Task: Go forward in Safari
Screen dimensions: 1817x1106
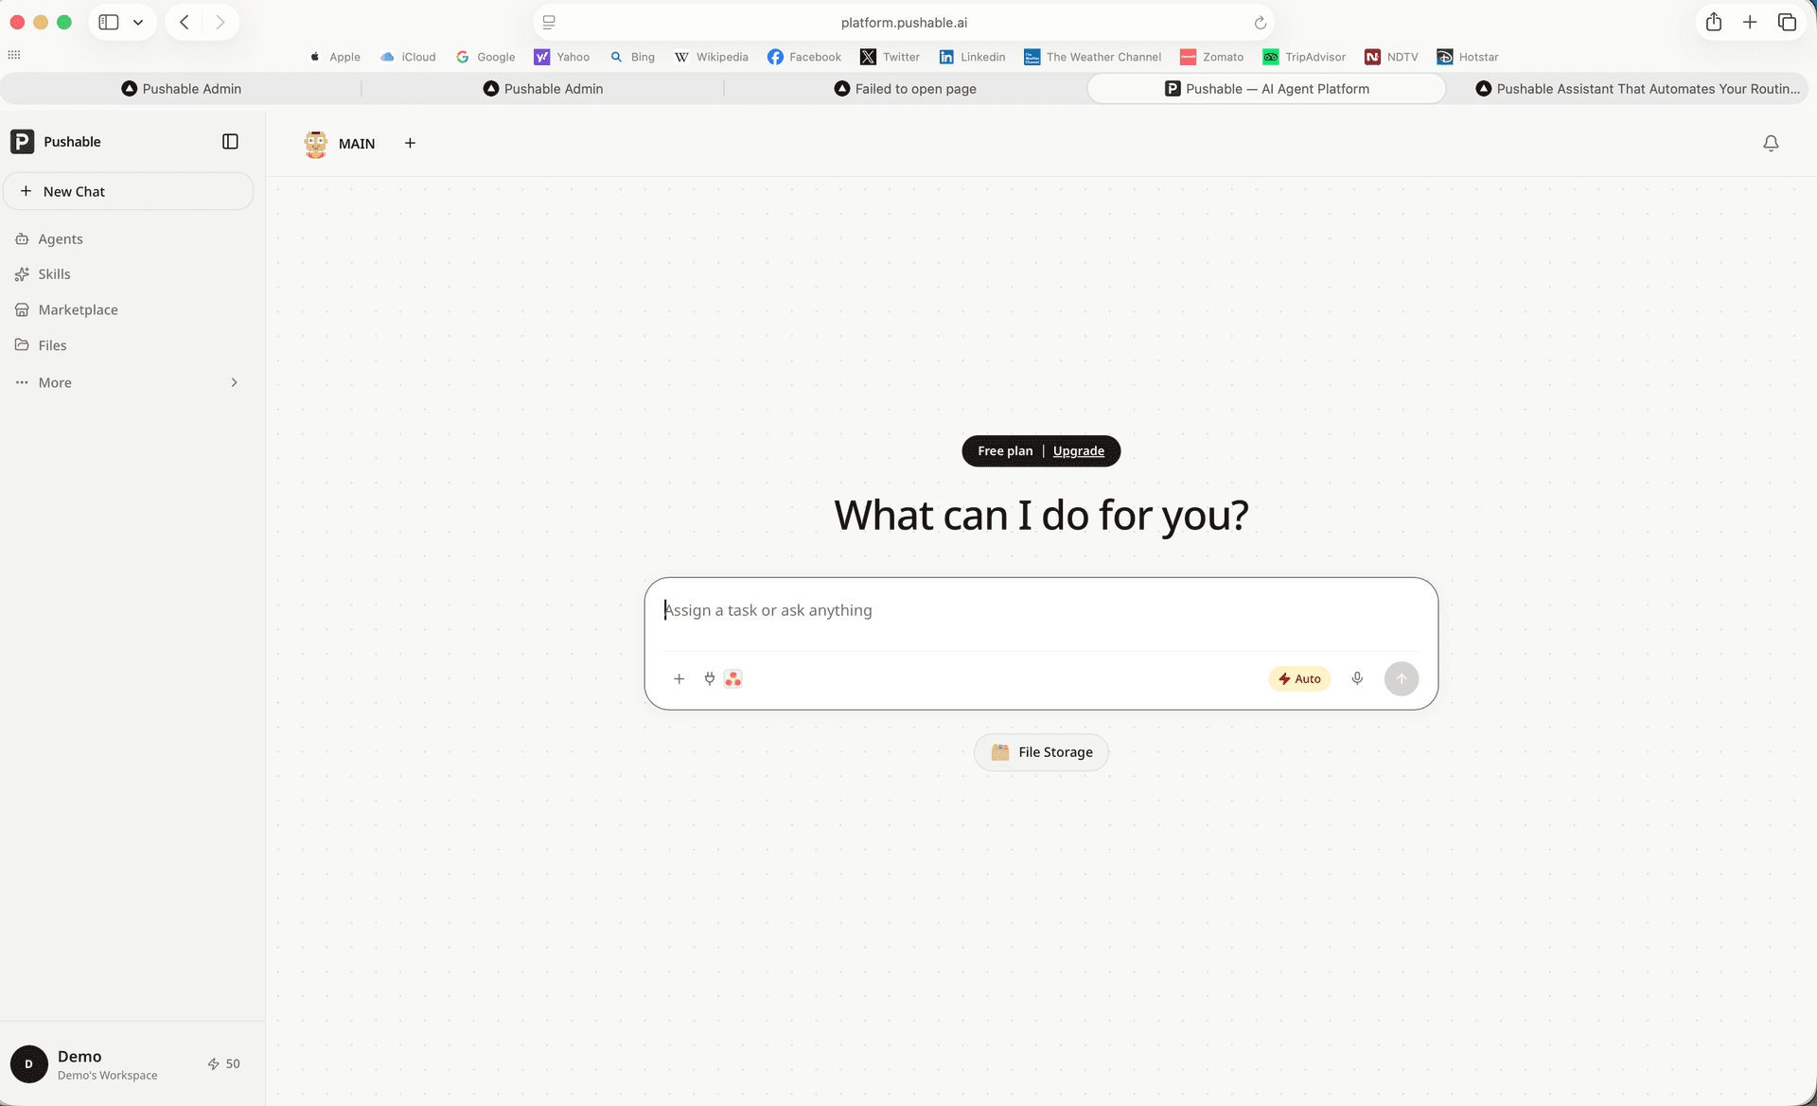Action: click(220, 22)
